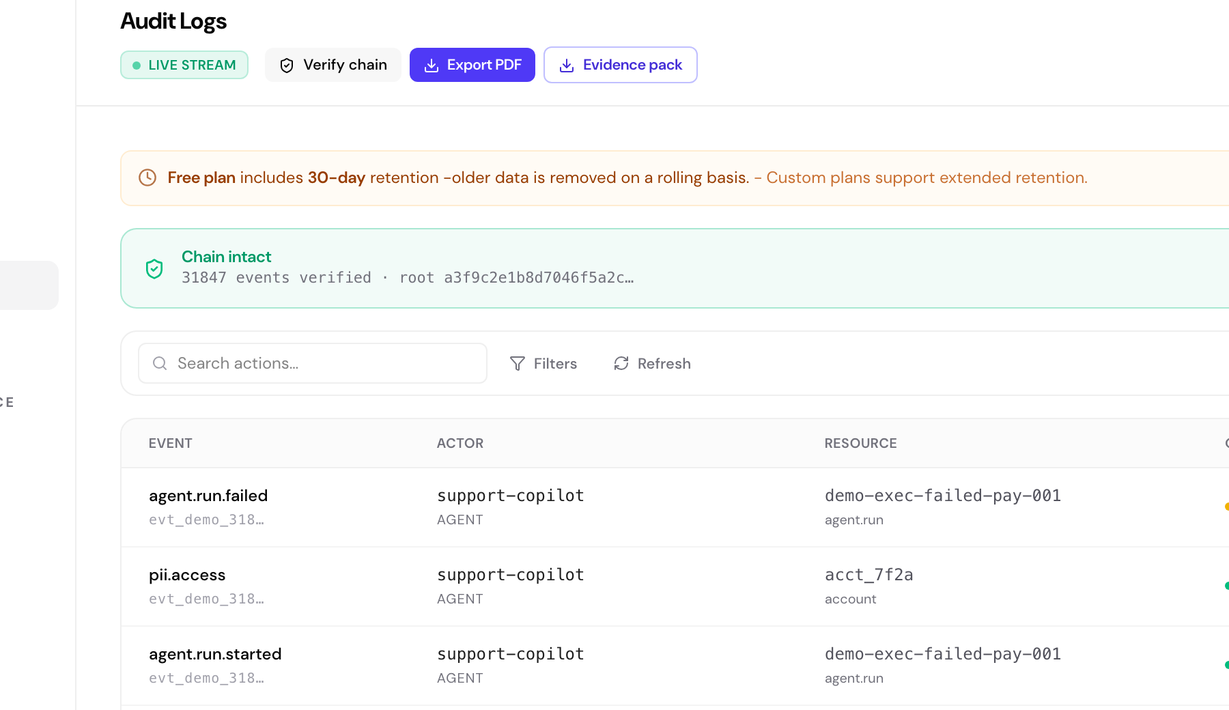
Task: Select the agent.run.failed event
Action: click(x=208, y=496)
